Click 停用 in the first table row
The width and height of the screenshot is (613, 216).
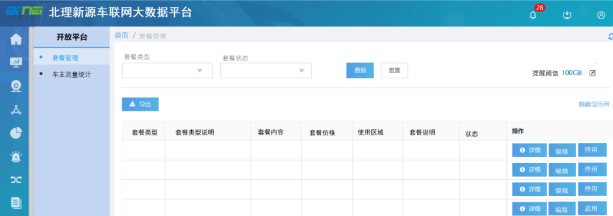pos(592,150)
